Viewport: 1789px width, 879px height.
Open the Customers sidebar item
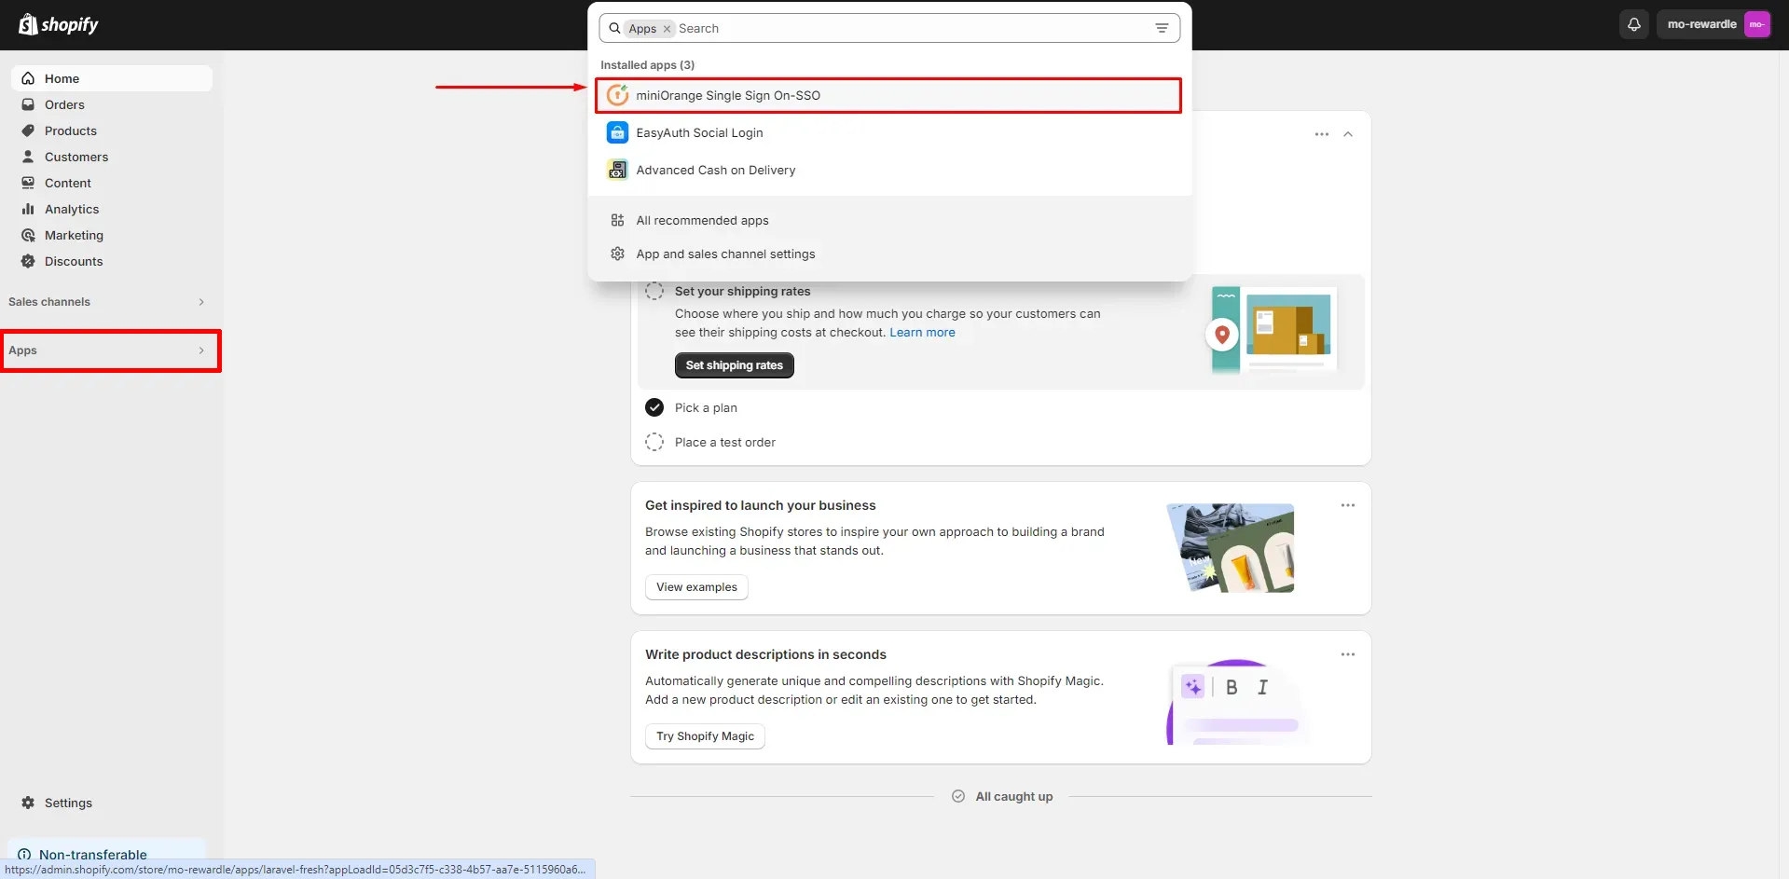coord(111,157)
